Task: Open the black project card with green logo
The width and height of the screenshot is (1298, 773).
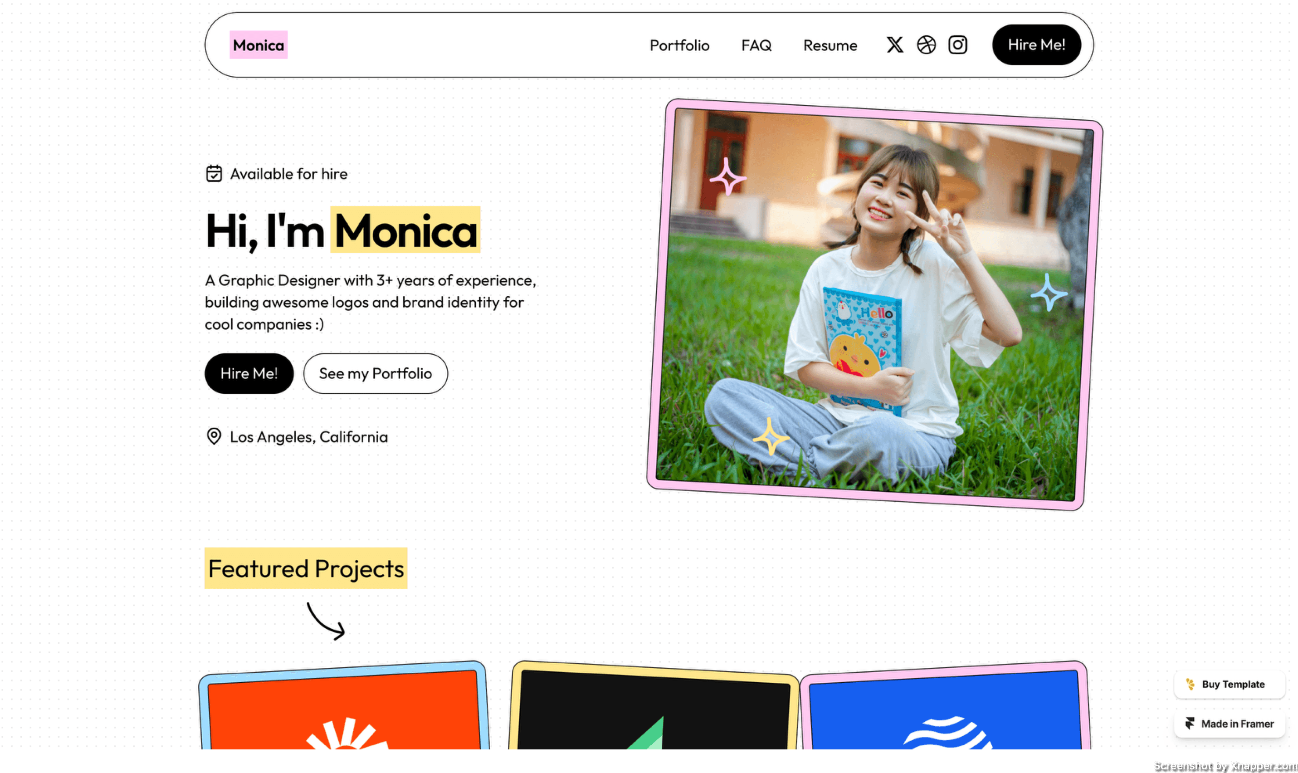Action: pyautogui.click(x=654, y=711)
